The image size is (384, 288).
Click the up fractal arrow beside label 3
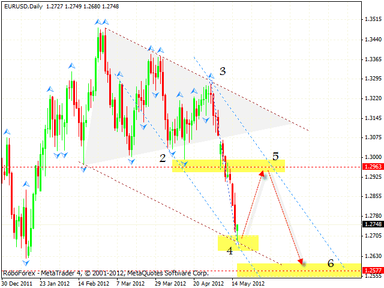click(x=211, y=76)
